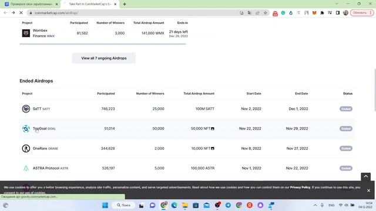This screenshot has width=376, height=211.
Task: Open Microsoft Edge from the taskbar
Action: click(174, 205)
